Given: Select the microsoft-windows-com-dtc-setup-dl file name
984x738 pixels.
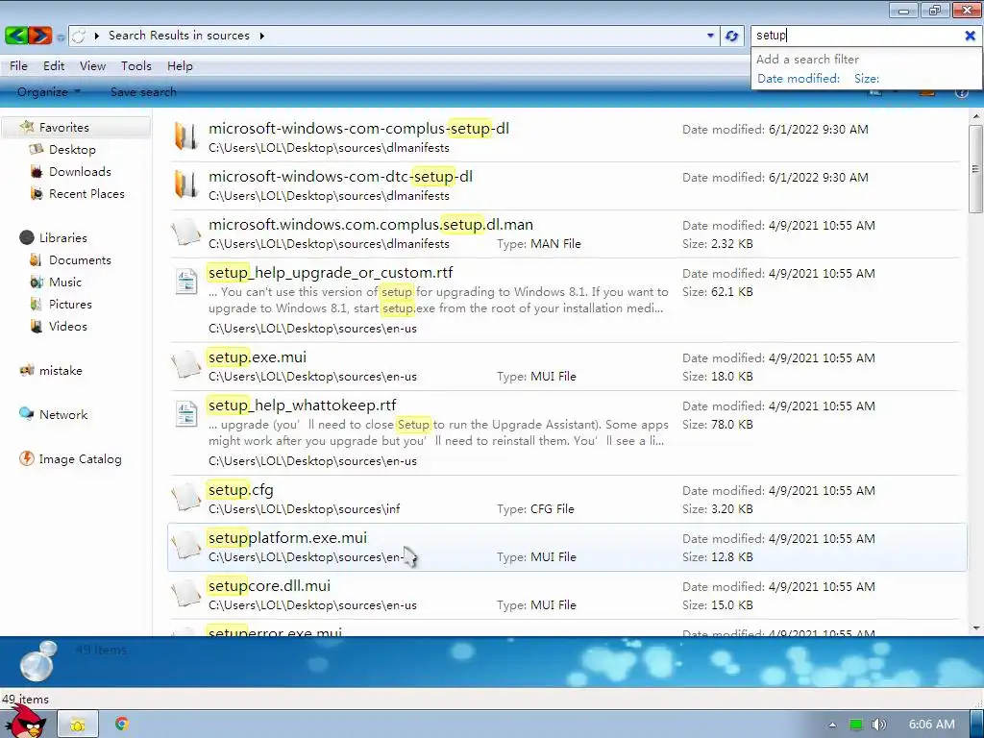Looking at the screenshot, I should pyautogui.click(x=341, y=177).
